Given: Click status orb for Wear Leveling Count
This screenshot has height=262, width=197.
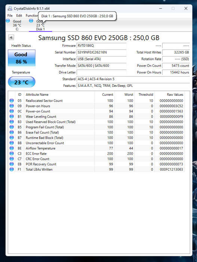Looking at the screenshot, I should (12, 116).
